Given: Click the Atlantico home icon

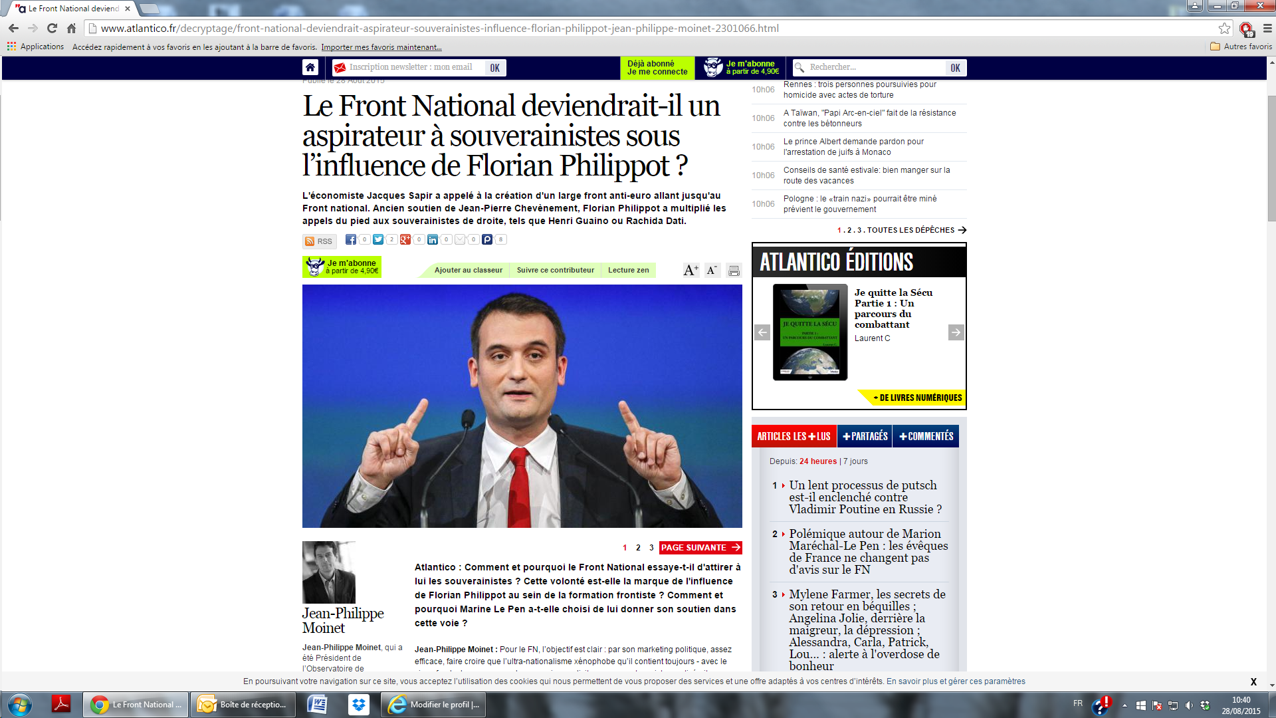Looking at the screenshot, I should point(310,67).
